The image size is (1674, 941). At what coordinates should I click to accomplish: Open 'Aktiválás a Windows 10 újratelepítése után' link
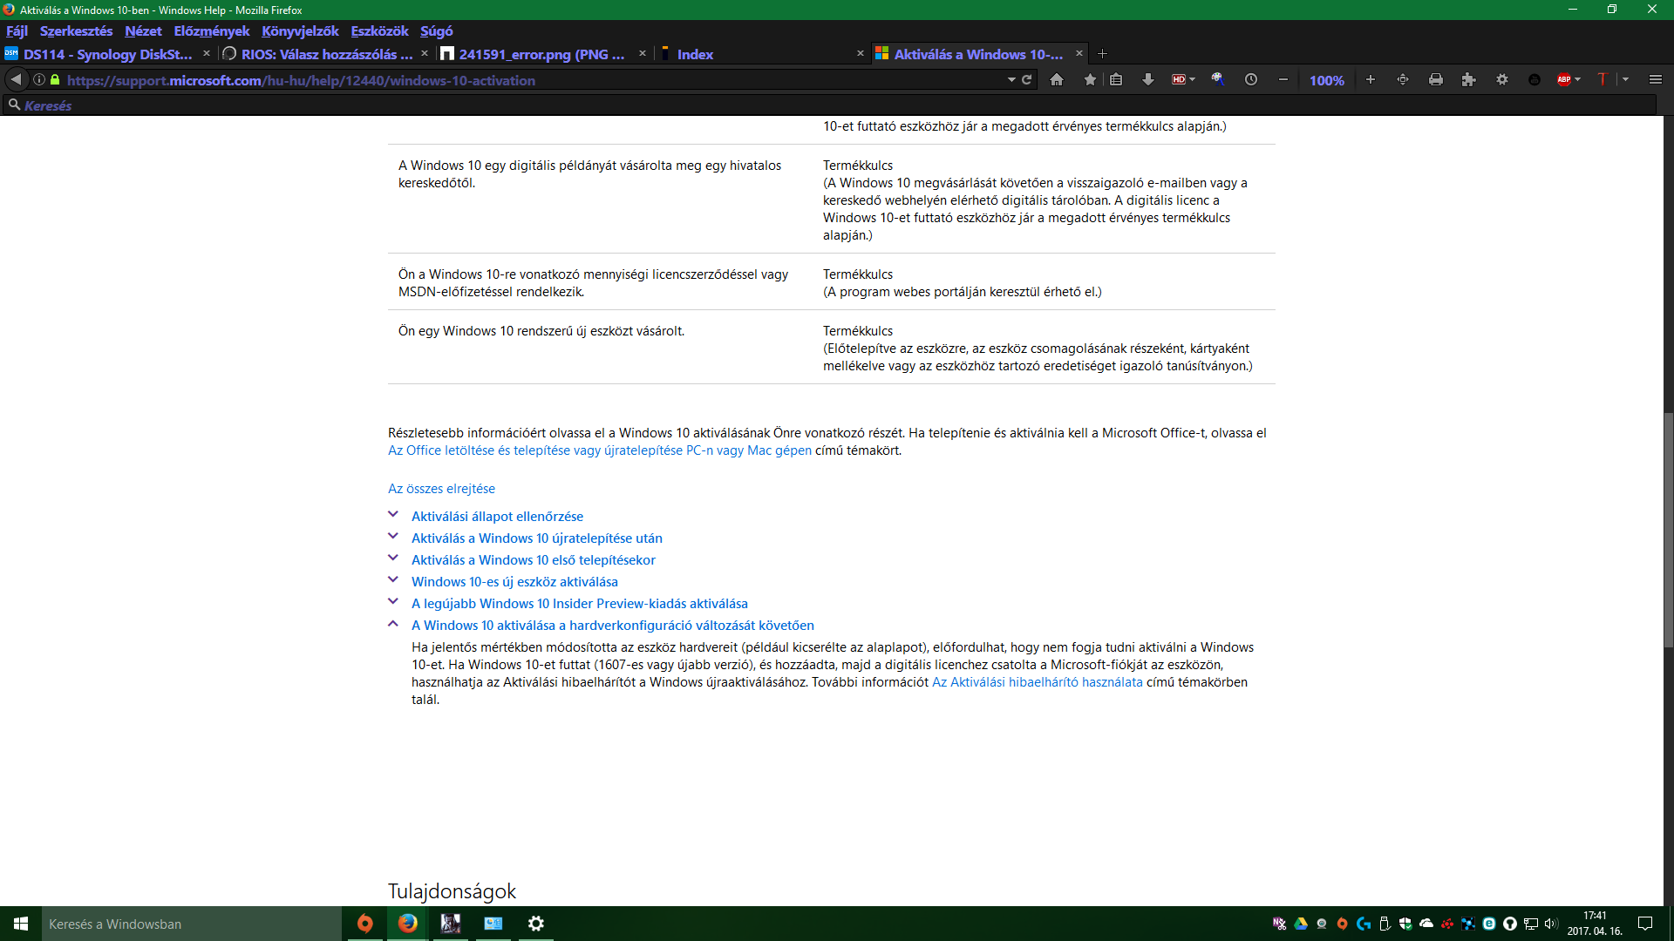coord(537,538)
